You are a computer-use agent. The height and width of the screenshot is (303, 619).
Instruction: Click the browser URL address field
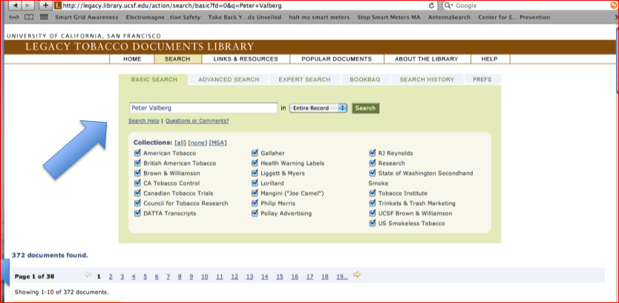click(245, 5)
